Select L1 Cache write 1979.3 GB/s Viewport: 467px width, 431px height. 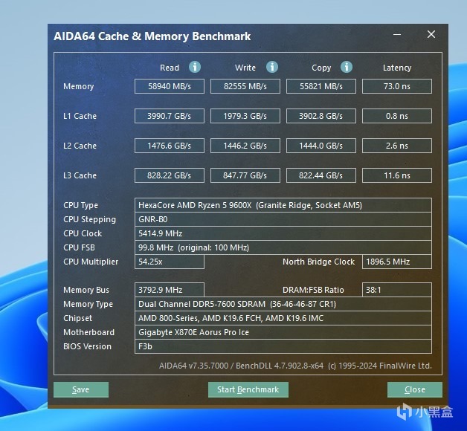point(245,116)
